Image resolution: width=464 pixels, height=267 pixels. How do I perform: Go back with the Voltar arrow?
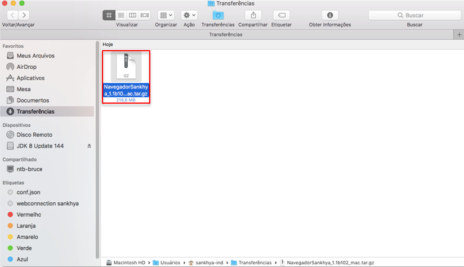coord(12,15)
